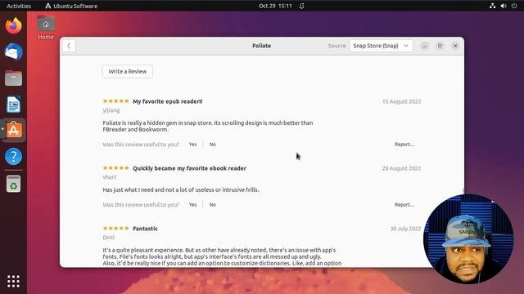The image size is (524, 294).
Task: Click the 'Fantastic' review title
Action: click(x=145, y=229)
